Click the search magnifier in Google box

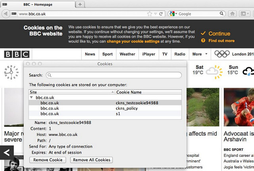221,13
